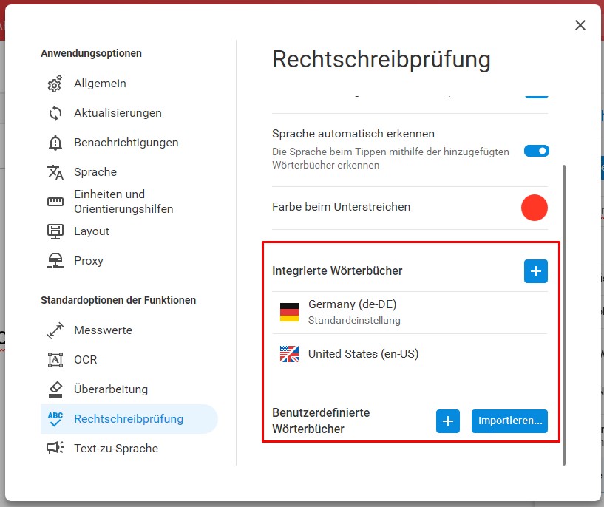
Task: Click the Benutzerdefinierte Wörterbücher heading
Action: click(x=321, y=421)
